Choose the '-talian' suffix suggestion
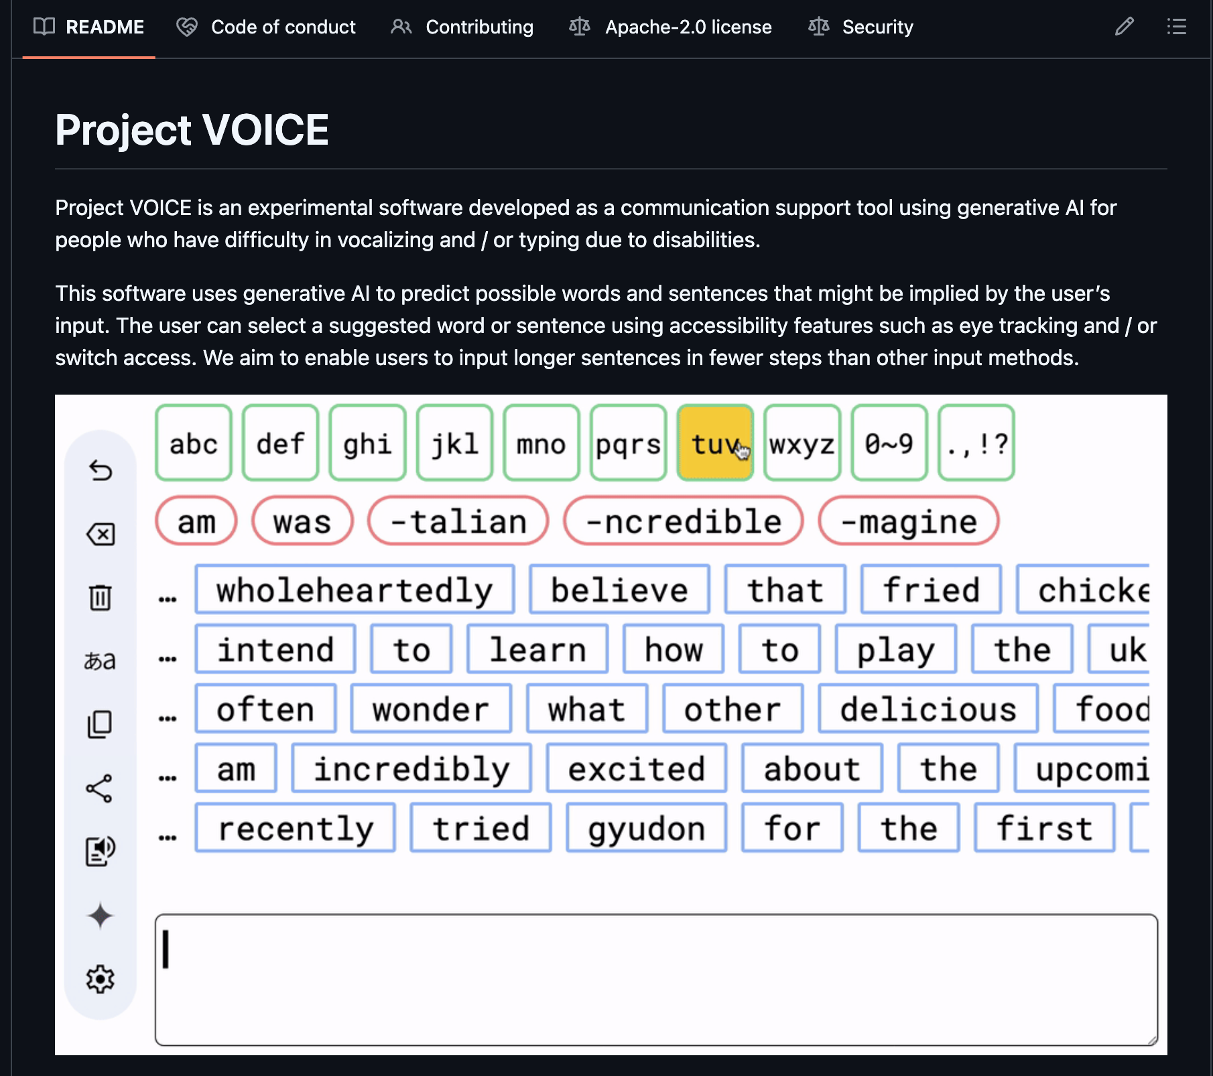This screenshot has width=1213, height=1076. 458,521
